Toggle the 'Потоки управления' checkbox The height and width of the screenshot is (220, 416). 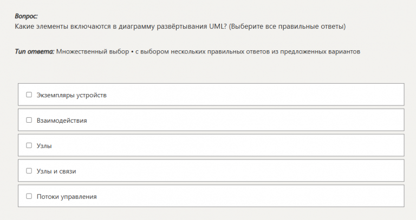pos(29,196)
